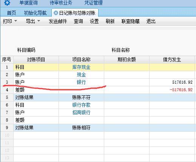Click the 517616.92 debit value

[182, 82]
